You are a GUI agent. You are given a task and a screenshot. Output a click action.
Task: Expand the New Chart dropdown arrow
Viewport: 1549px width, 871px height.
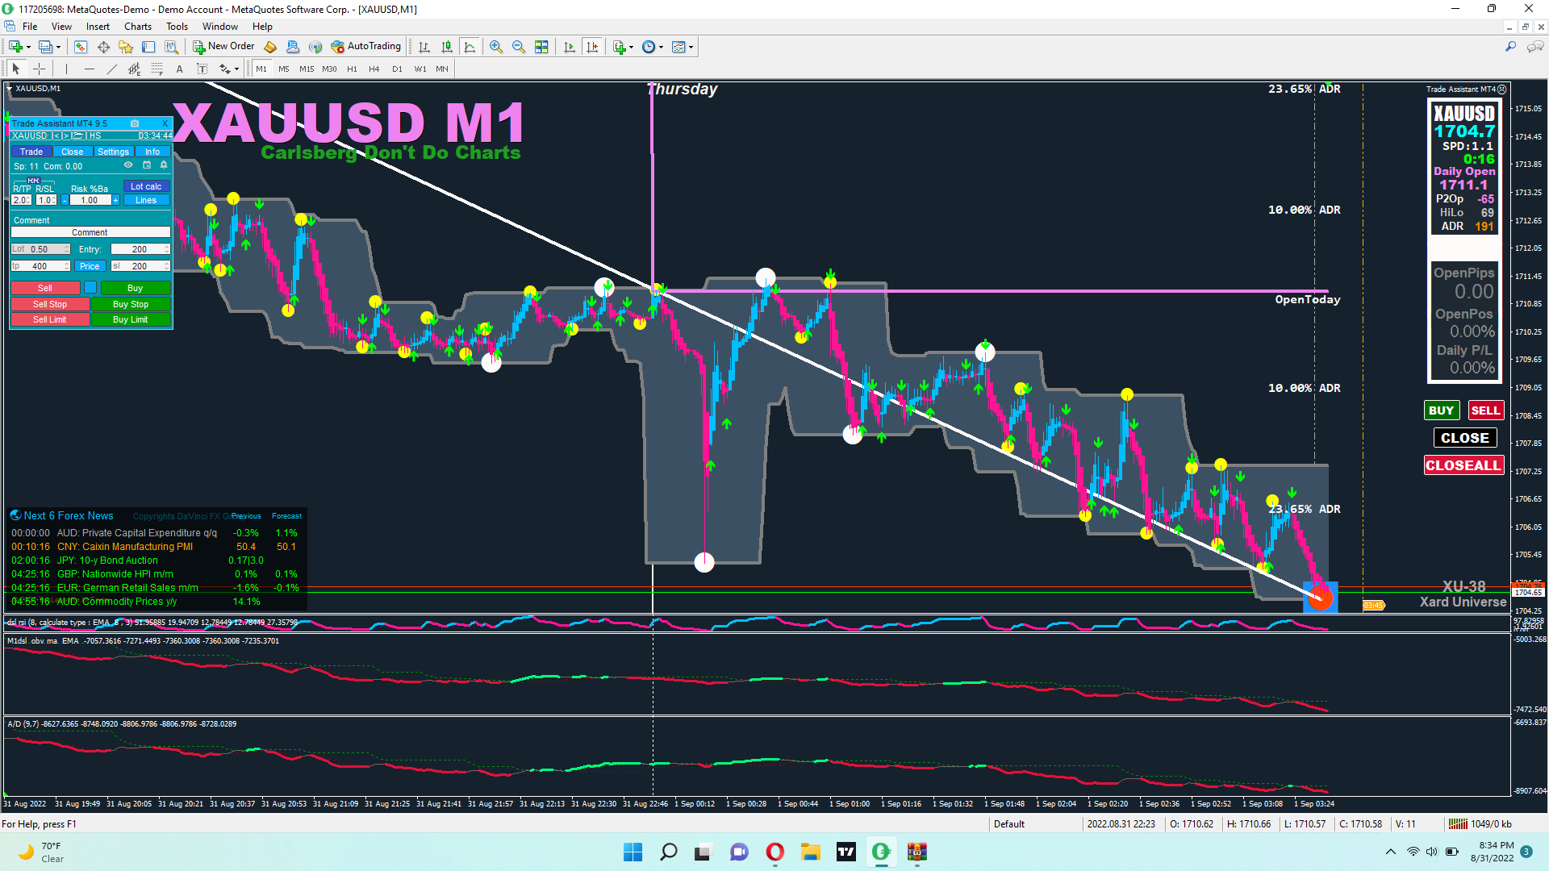[x=28, y=47]
